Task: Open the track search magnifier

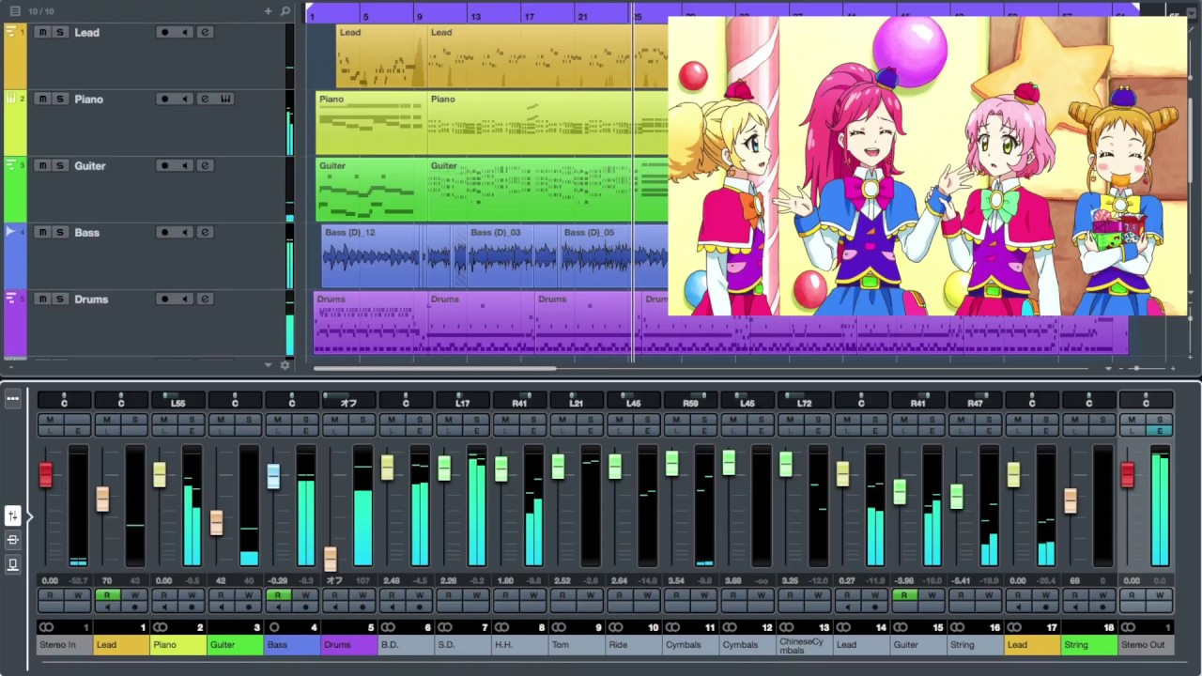Action: [x=285, y=11]
